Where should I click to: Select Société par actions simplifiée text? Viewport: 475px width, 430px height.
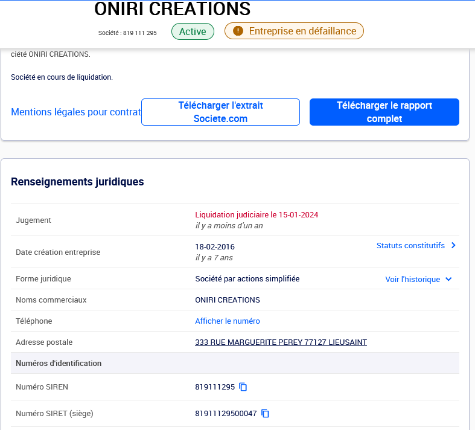point(247,279)
